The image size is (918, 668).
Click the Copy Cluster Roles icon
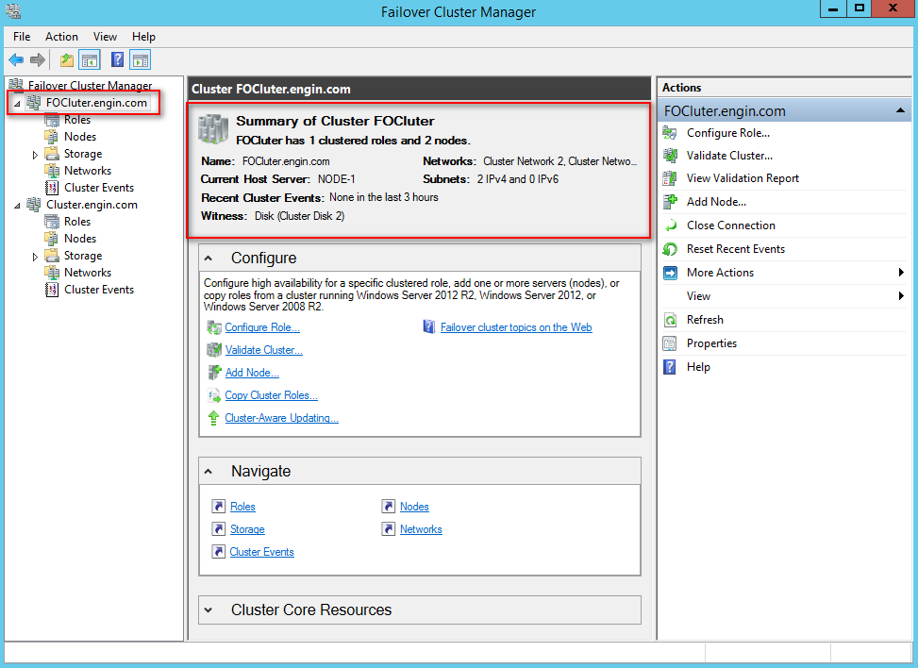pyautogui.click(x=213, y=395)
